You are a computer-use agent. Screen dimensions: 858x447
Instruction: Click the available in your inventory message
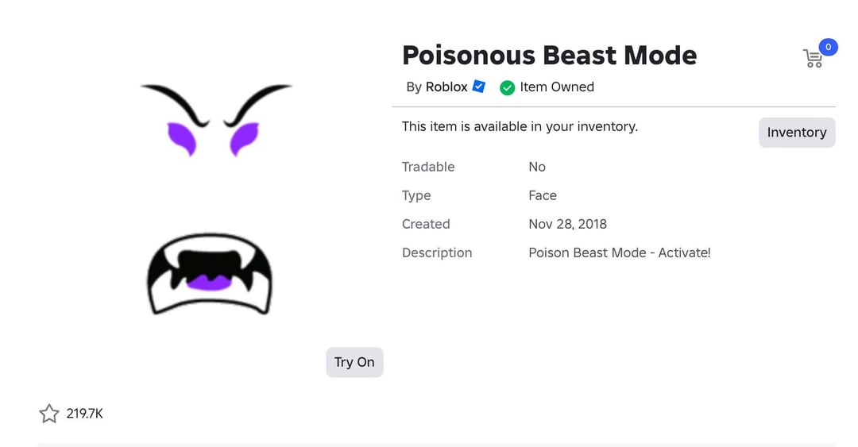(x=520, y=126)
